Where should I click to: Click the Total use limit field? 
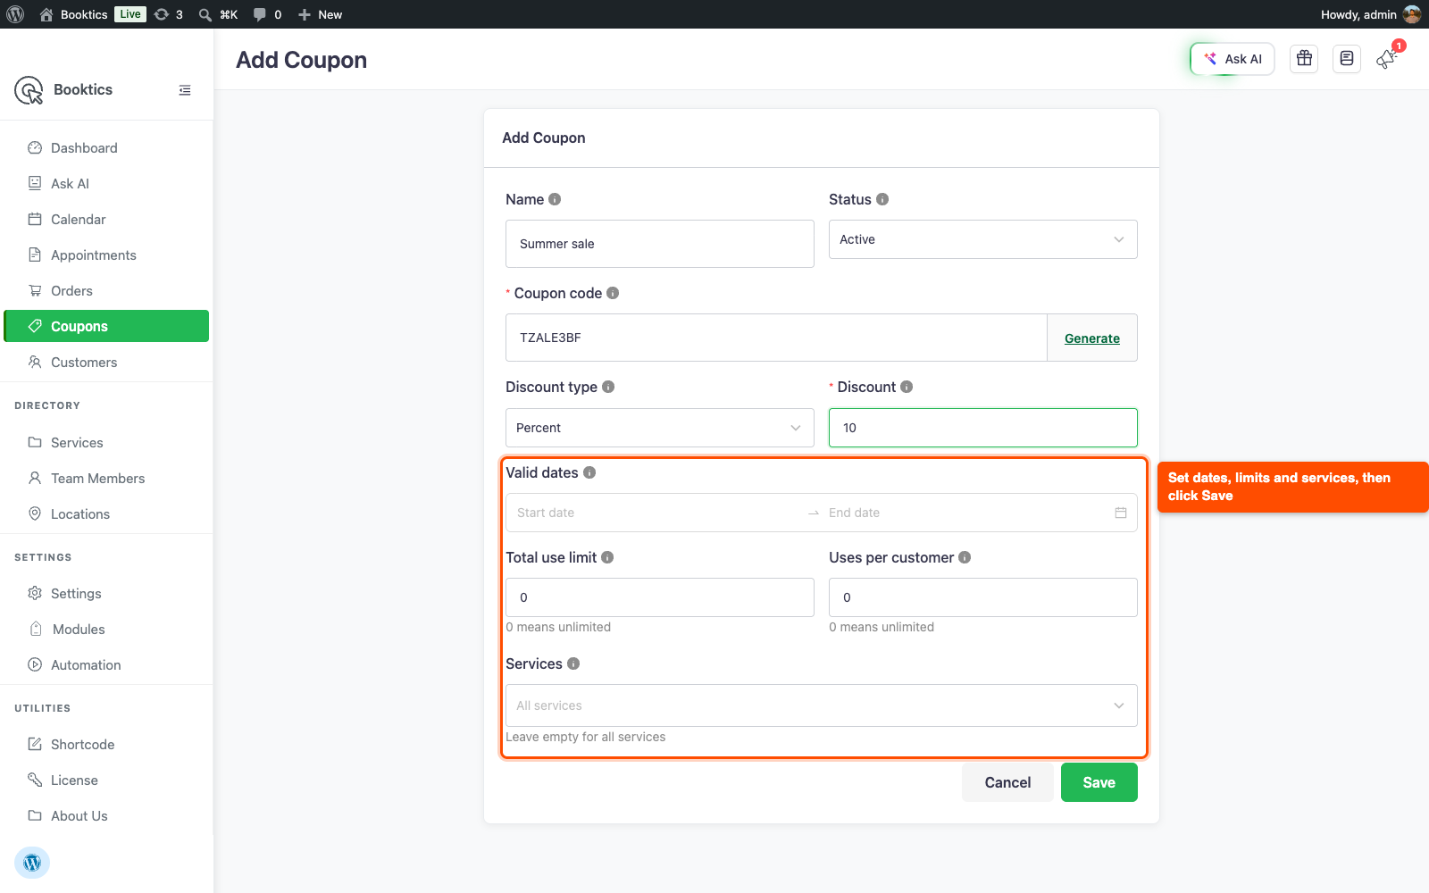(660, 597)
